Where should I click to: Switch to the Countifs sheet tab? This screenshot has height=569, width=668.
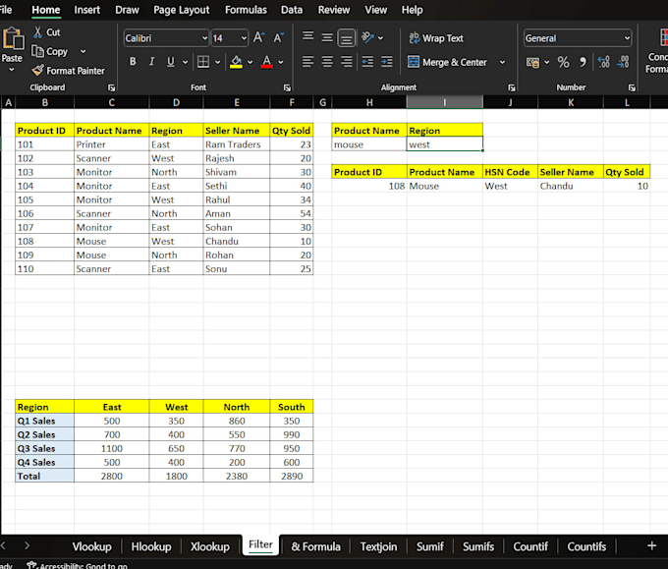click(x=586, y=546)
